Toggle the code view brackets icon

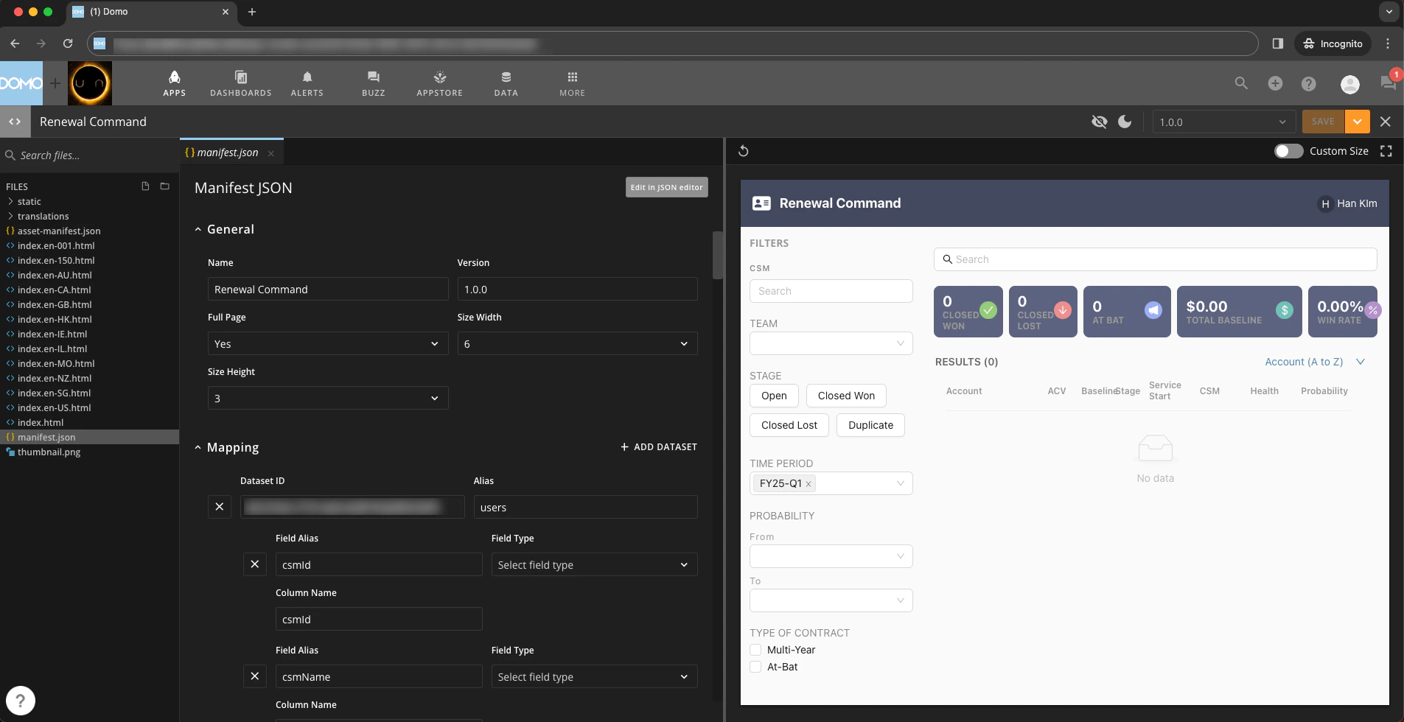15,122
